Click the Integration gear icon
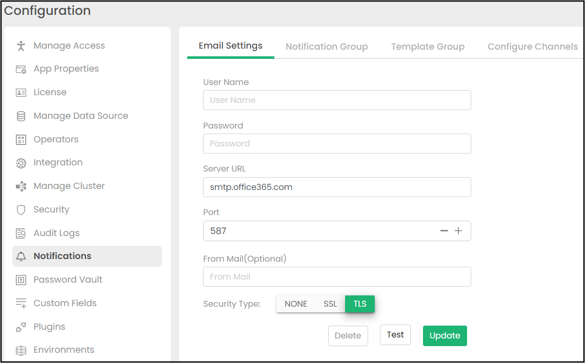The width and height of the screenshot is (585, 363). (x=21, y=163)
